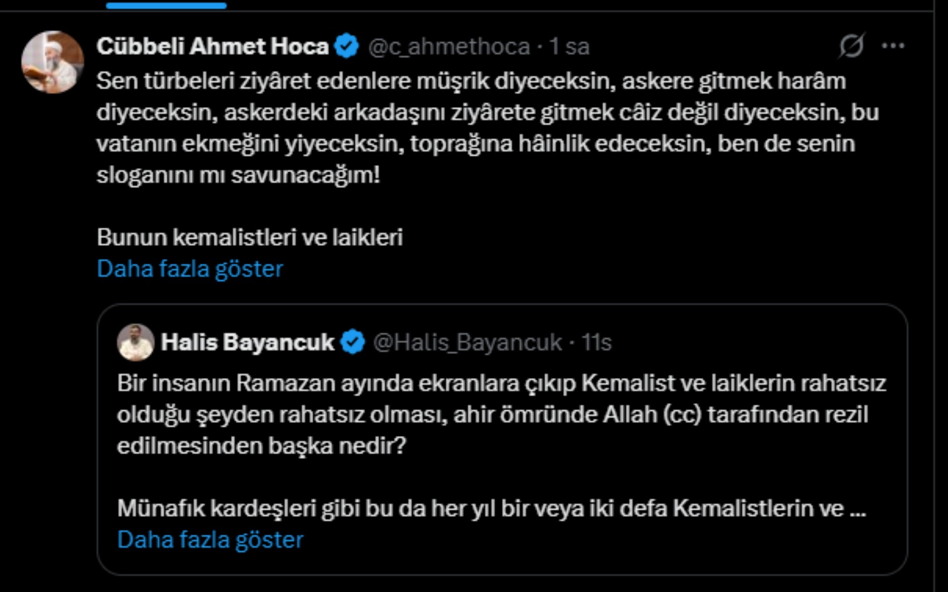Viewport: 948px width, 592px height.
Task: Open Grok actions icon on the tweet
Action: (852, 46)
